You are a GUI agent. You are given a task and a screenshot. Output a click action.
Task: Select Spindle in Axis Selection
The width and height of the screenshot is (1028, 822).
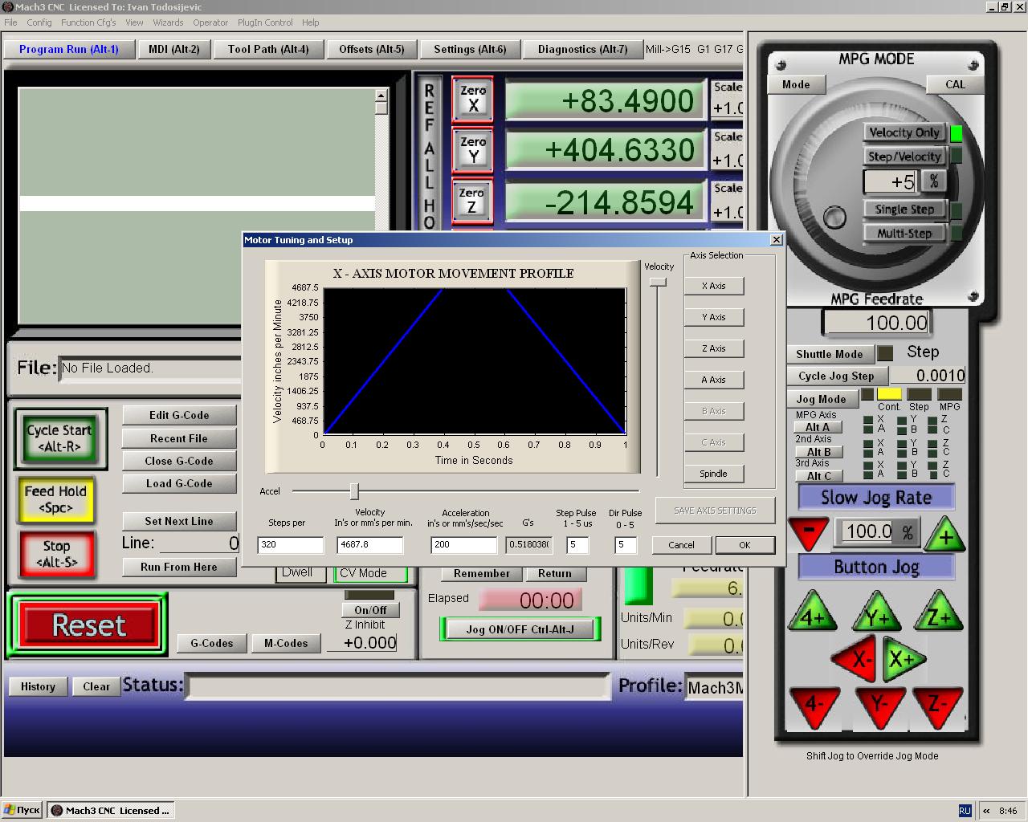713,474
